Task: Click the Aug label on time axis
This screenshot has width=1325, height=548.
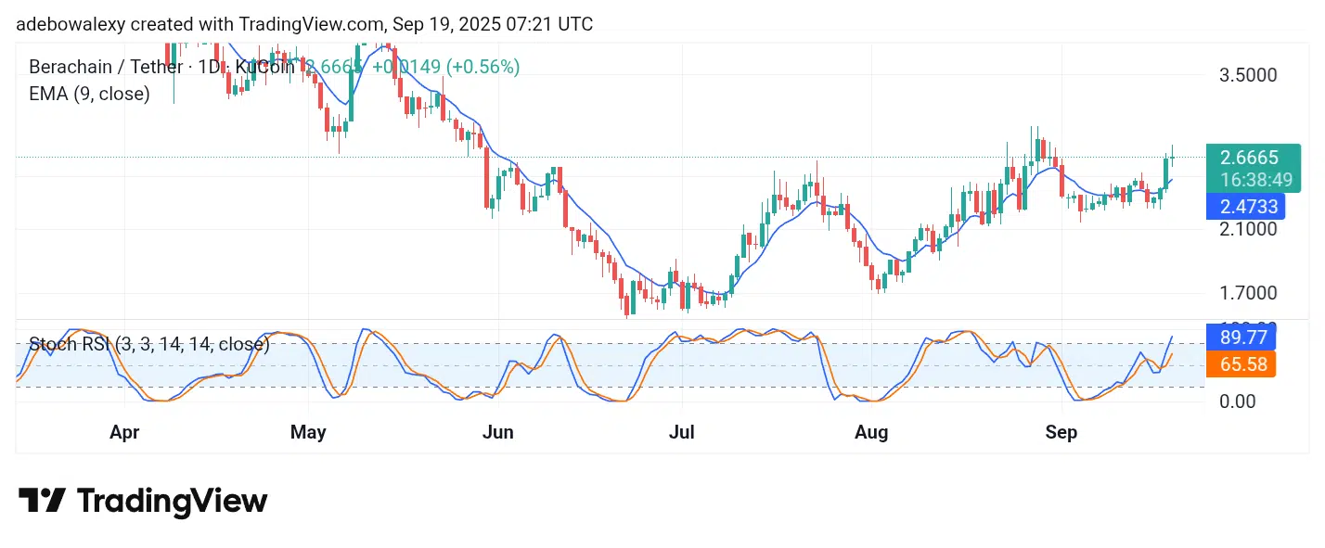Action: click(870, 432)
